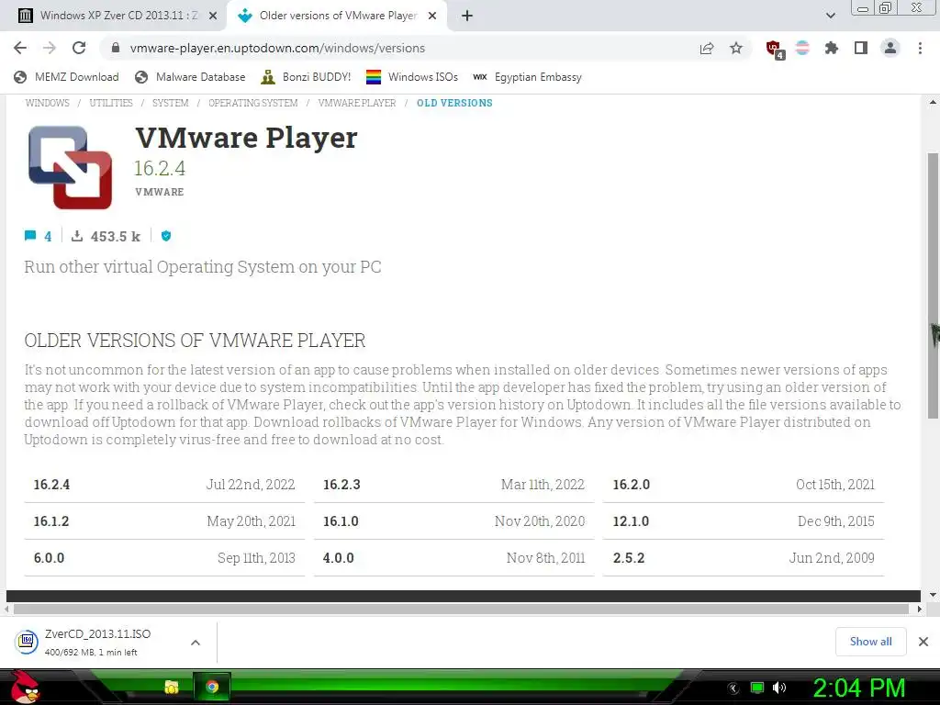
Task: Click the striped flag extension icon
Action: [x=802, y=48]
